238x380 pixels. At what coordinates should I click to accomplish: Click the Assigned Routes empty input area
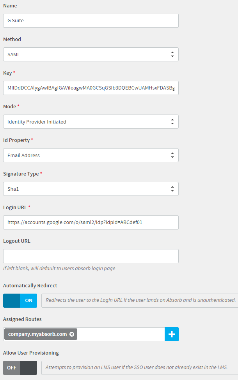pyautogui.click(x=121, y=334)
